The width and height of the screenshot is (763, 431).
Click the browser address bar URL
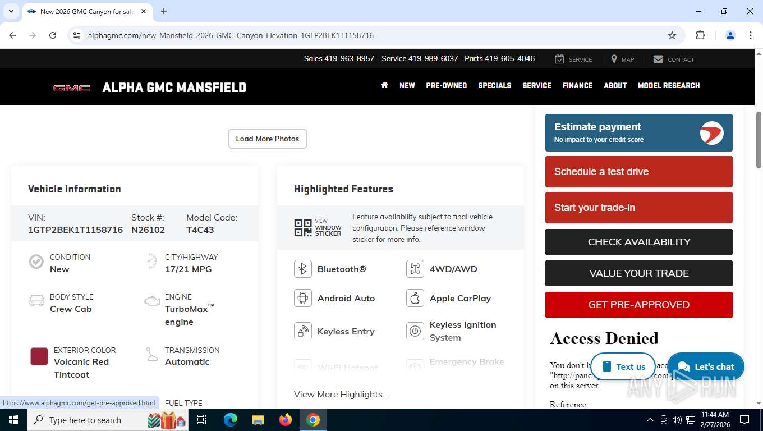point(231,35)
